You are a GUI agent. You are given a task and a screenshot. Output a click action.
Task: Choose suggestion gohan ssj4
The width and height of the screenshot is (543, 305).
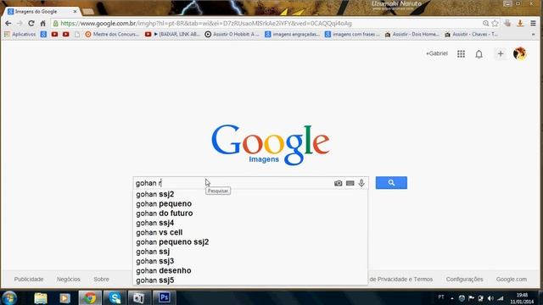(x=250, y=223)
